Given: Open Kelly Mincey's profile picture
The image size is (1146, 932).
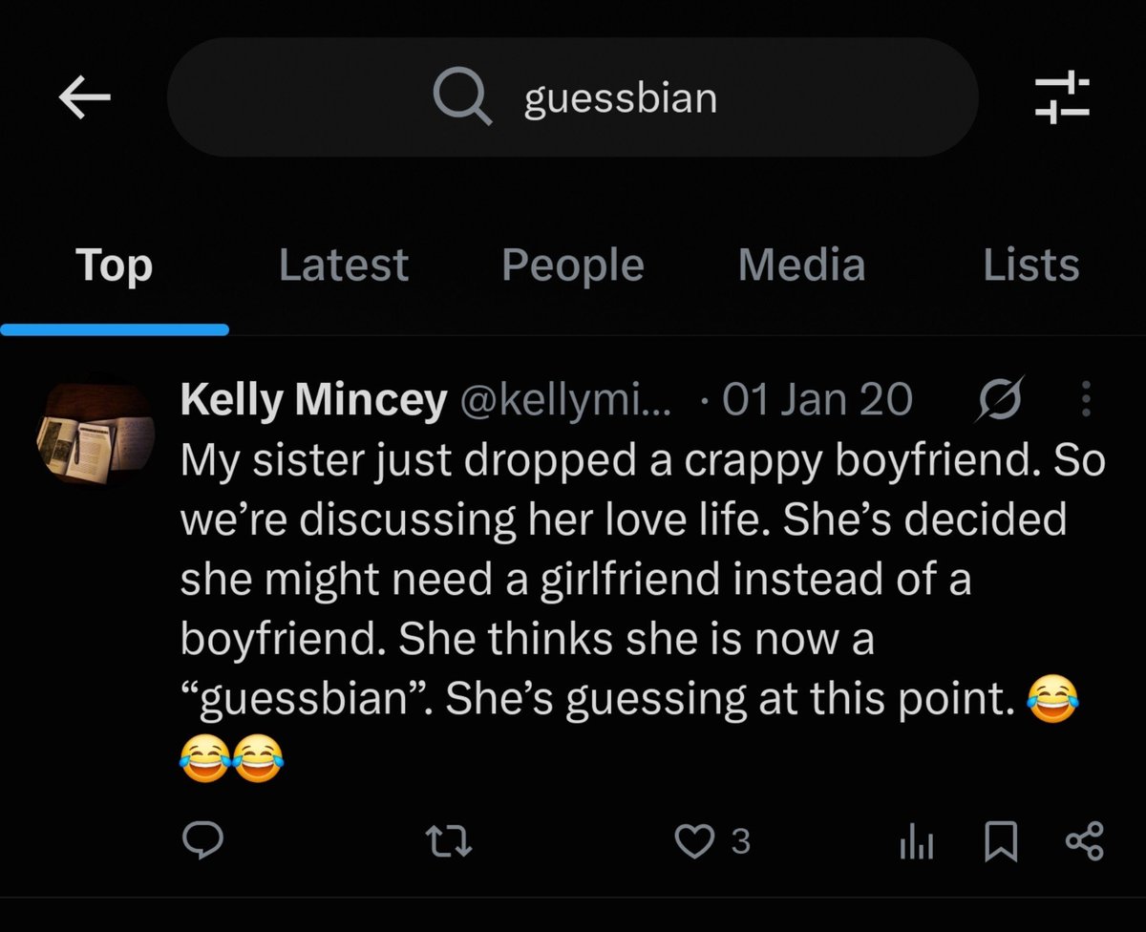Looking at the screenshot, I should click(95, 429).
